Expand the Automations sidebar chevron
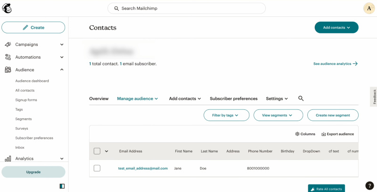Viewport: 377px width, 192px height. (62, 57)
